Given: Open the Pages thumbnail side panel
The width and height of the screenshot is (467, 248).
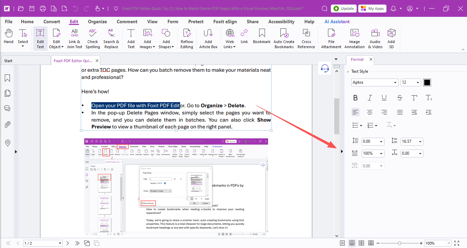Looking at the screenshot, I should point(7,93).
